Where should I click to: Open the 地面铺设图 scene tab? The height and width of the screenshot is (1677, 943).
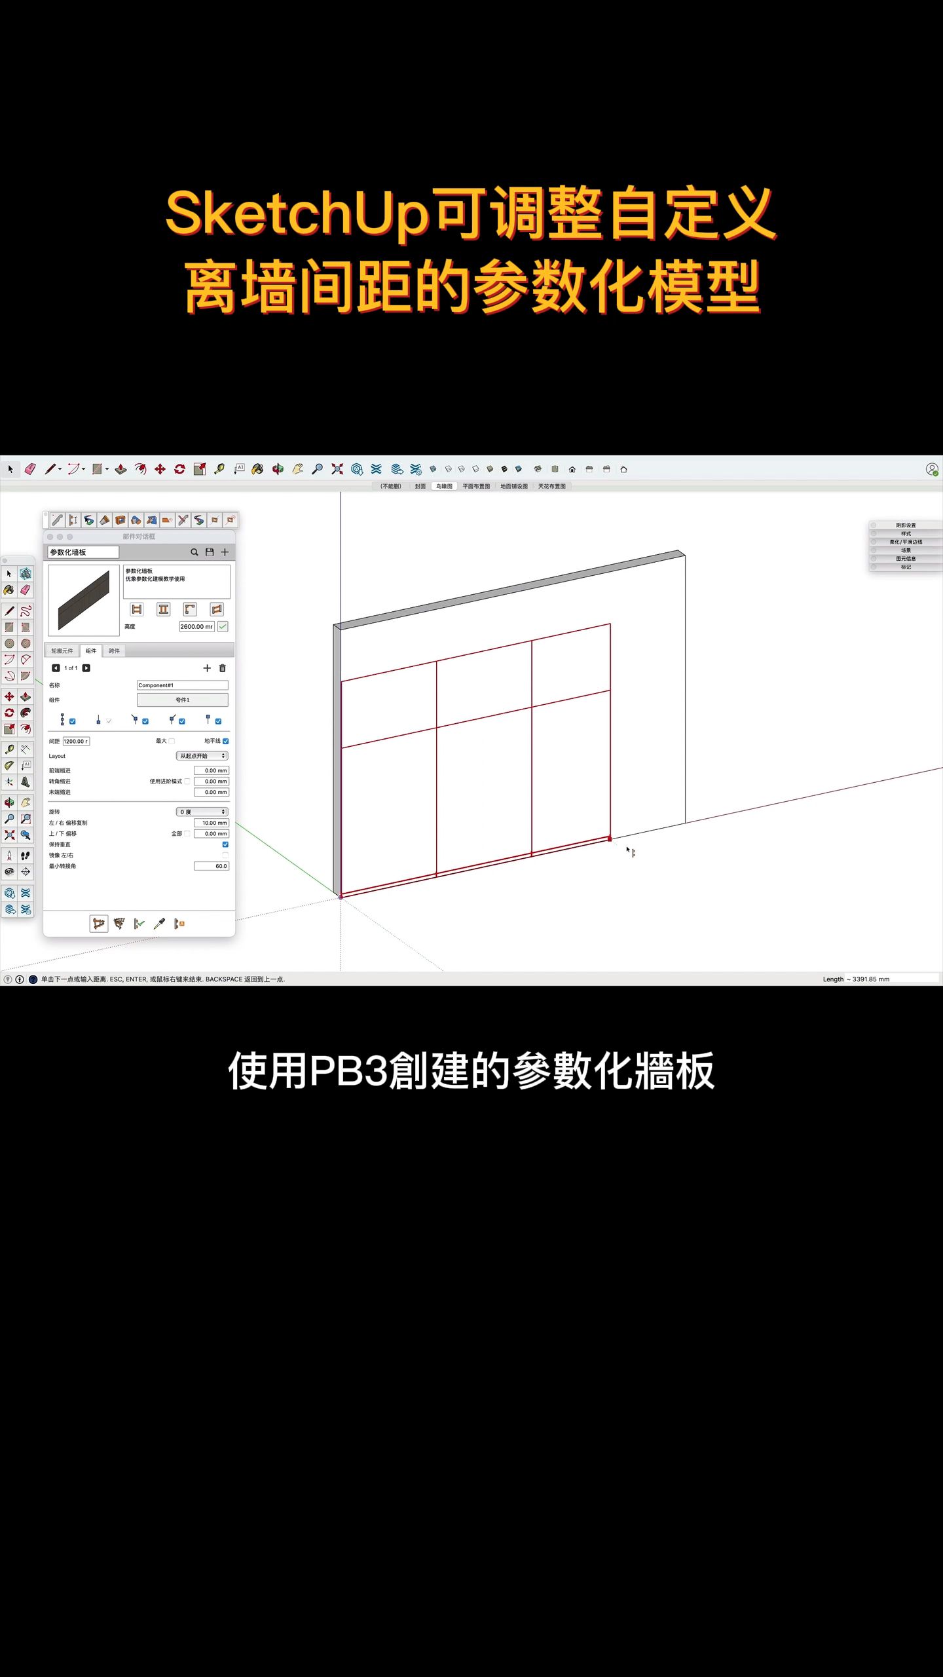(x=514, y=486)
